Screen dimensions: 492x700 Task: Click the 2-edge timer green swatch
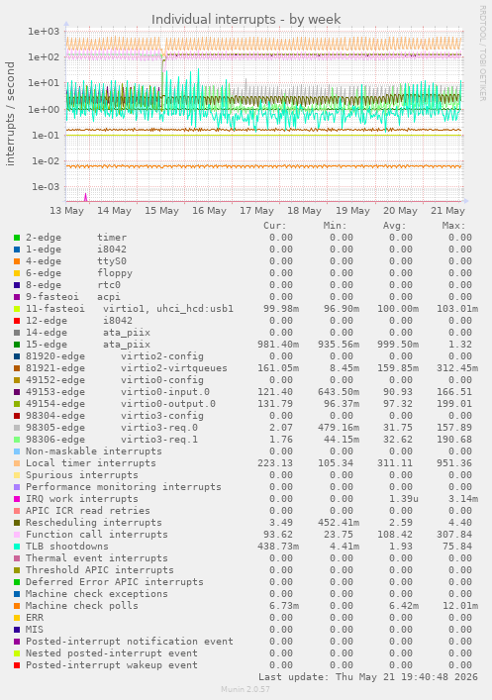click(x=17, y=238)
